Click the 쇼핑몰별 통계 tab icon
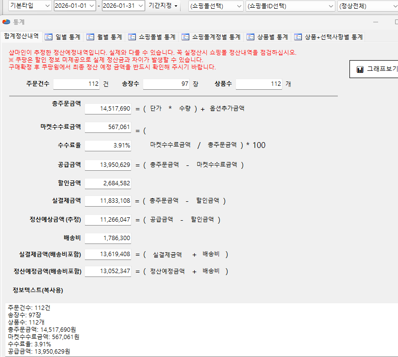 point(132,37)
